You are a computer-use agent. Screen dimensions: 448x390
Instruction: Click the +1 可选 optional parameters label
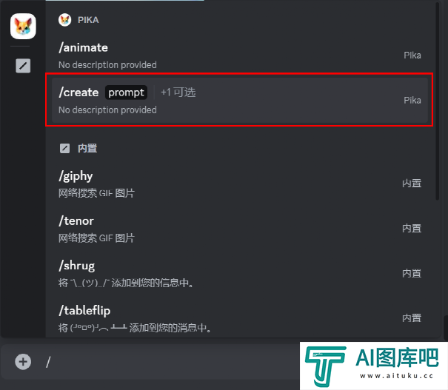coord(178,93)
